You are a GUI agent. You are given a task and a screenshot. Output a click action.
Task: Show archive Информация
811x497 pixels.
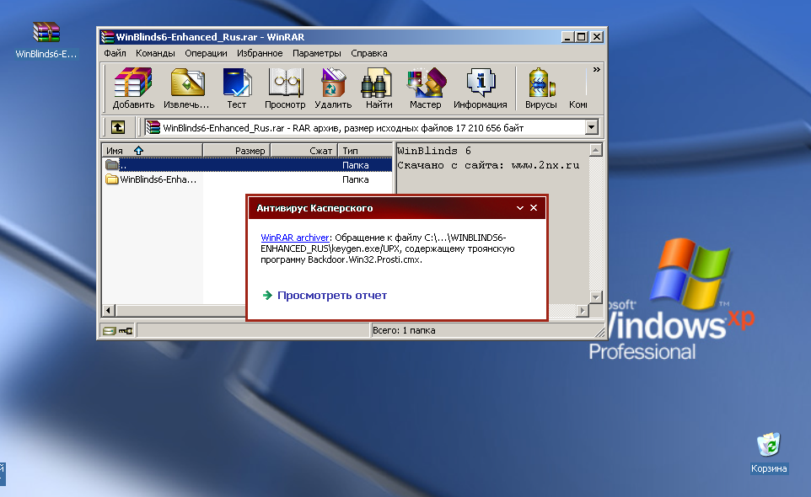481,88
